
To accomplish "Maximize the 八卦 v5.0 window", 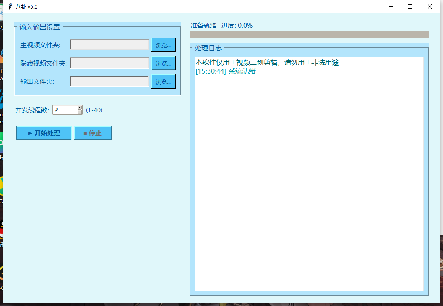I will tap(410, 6).
